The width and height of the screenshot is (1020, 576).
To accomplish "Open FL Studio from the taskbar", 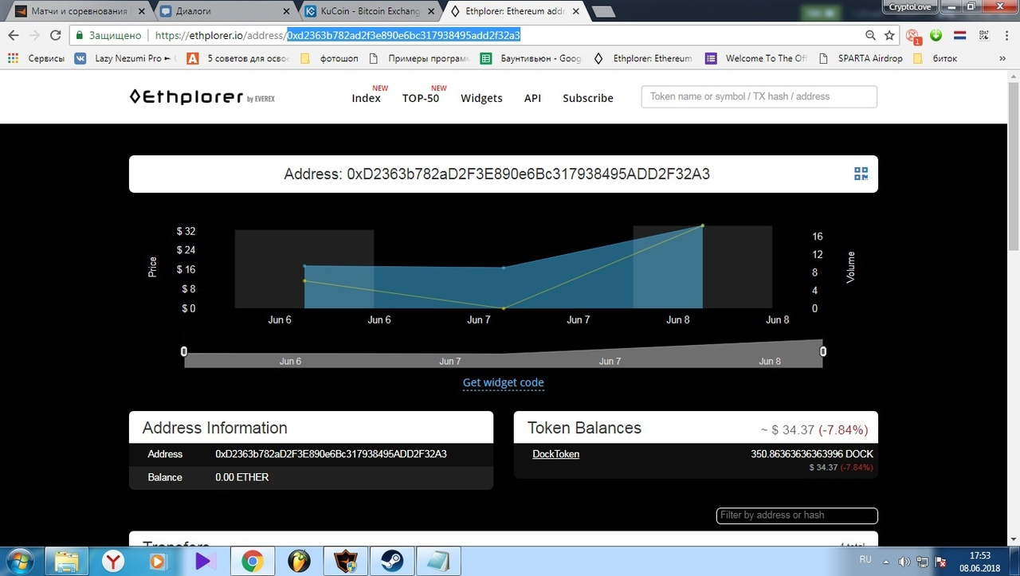I will tap(299, 561).
